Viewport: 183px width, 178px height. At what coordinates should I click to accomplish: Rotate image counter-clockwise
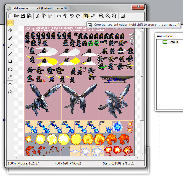pos(72,16)
